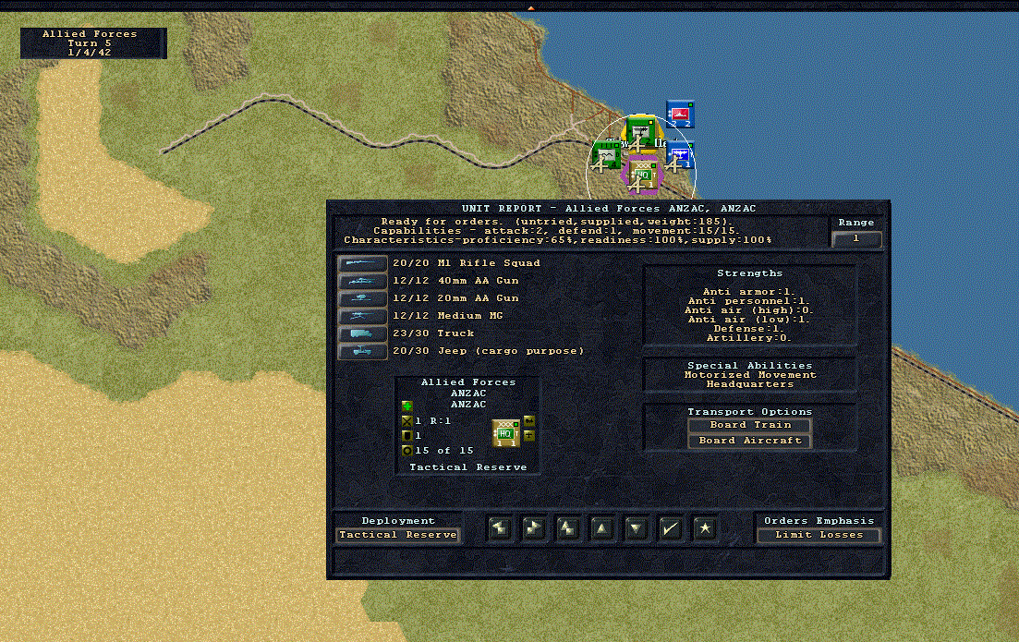This screenshot has height=642, width=1019.
Task: Click the 'UNIT REPORT - Allied Forces ANZAC' title
Action: (609, 209)
